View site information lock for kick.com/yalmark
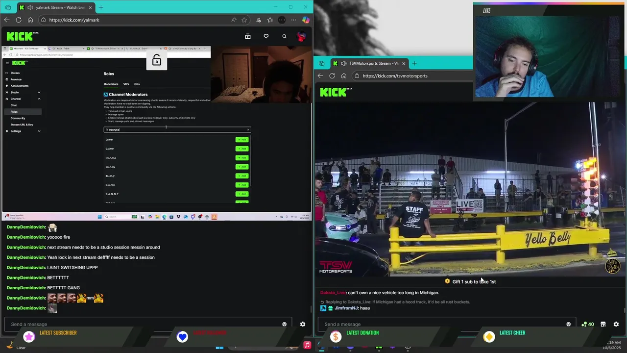 43,20
